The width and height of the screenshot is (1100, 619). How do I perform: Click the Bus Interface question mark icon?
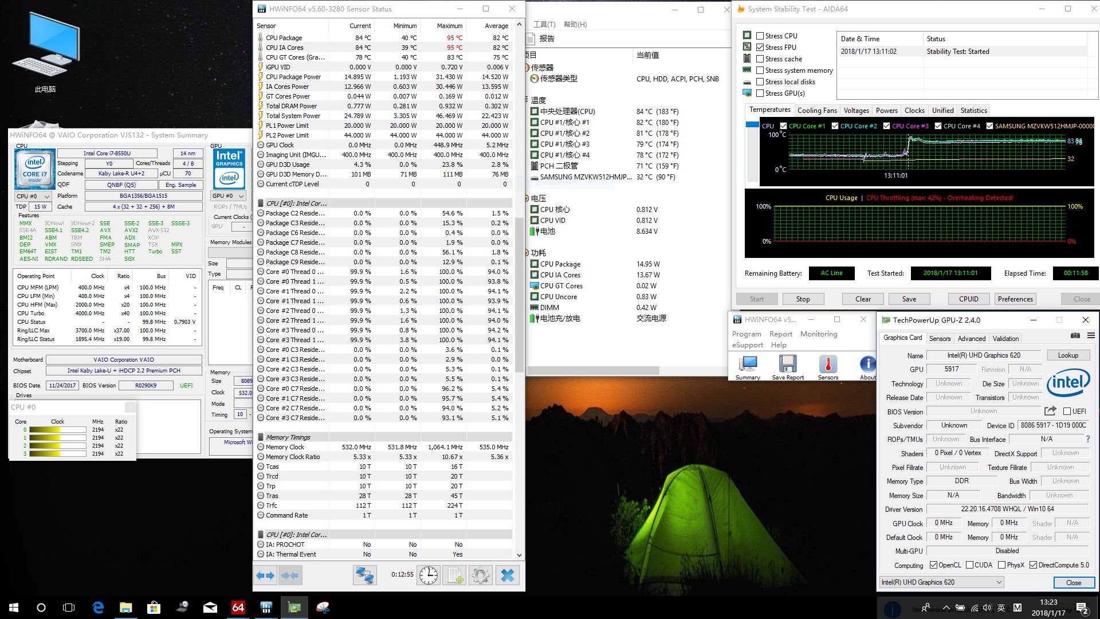point(1087,439)
